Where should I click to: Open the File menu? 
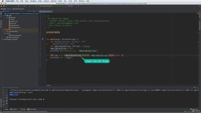pos(17,1)
